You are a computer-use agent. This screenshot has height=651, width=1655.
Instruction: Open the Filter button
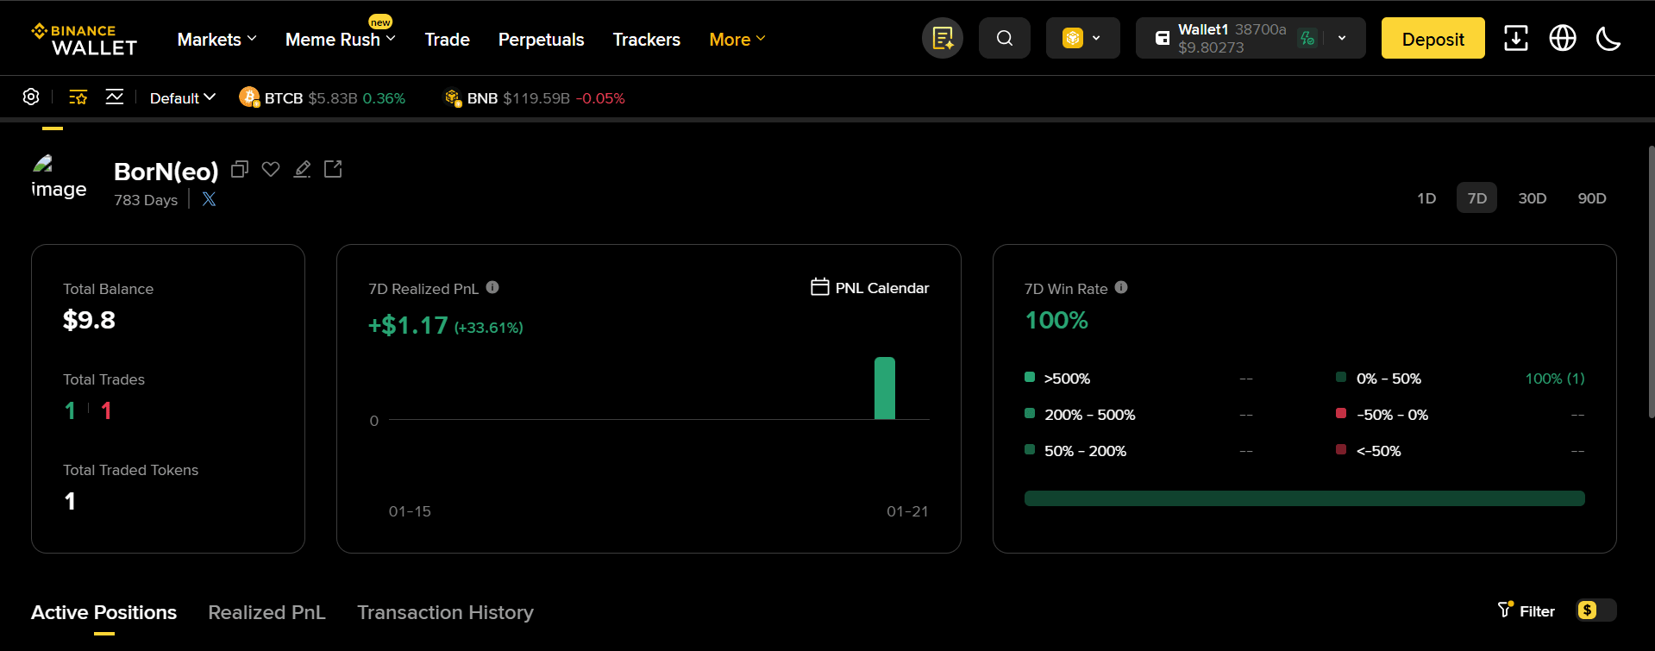click(x=1526, y=610)
